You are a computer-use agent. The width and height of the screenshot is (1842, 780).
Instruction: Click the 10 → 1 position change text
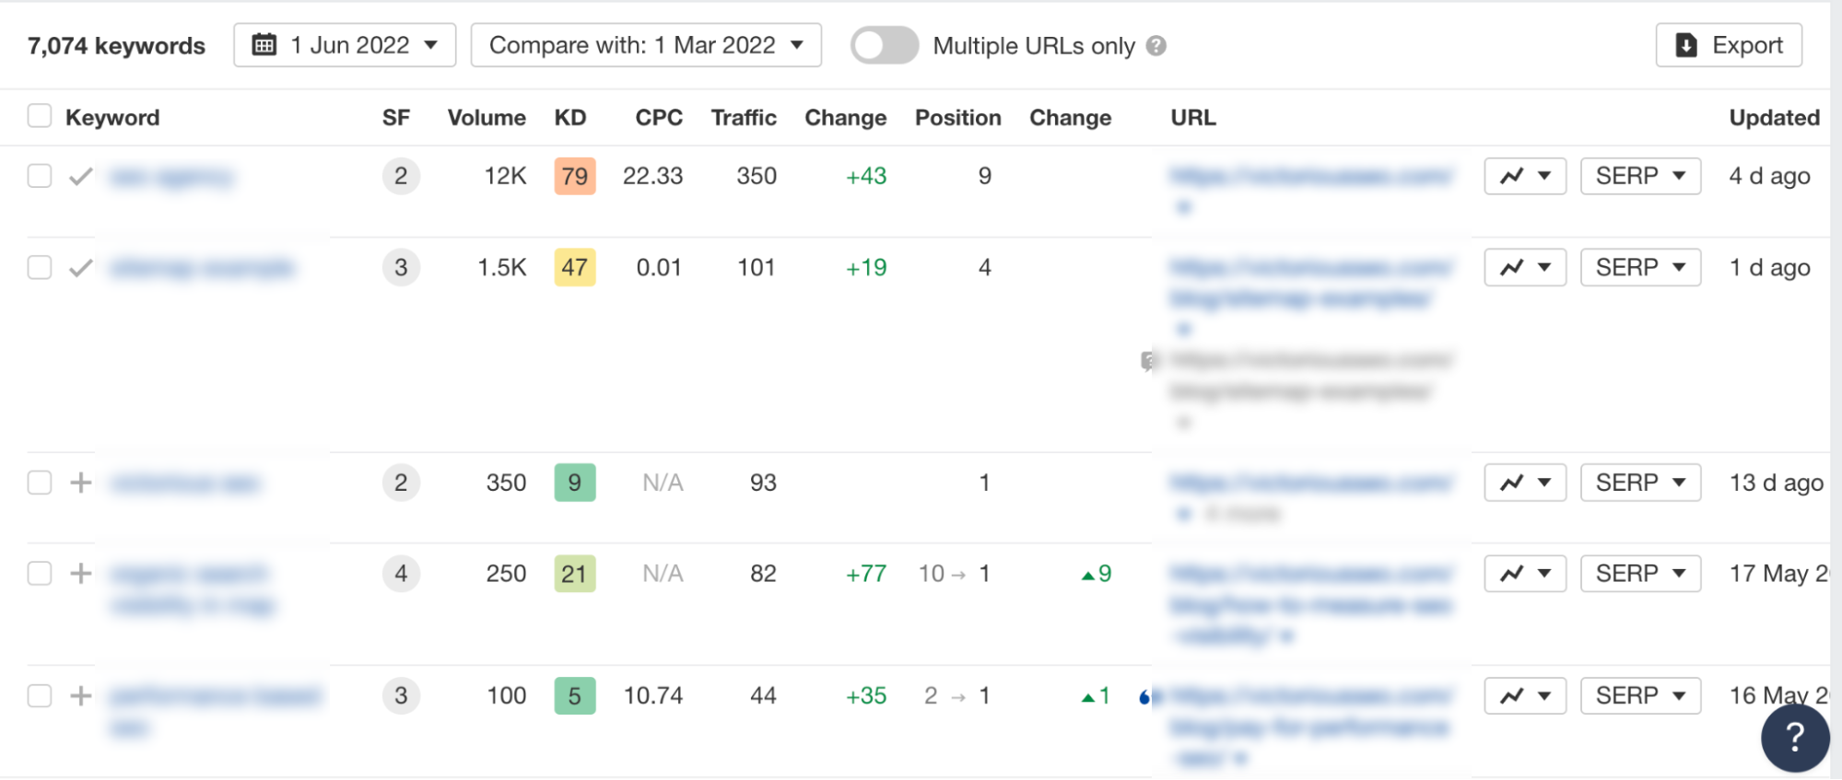coord(955,574)
